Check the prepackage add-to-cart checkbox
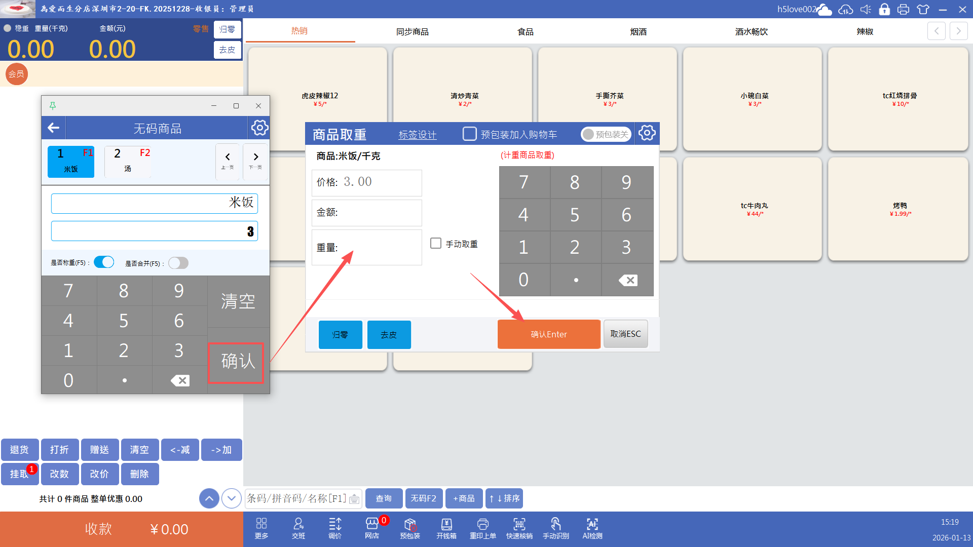973x547 pixels. pyautogui.click(x=470, y=134)
